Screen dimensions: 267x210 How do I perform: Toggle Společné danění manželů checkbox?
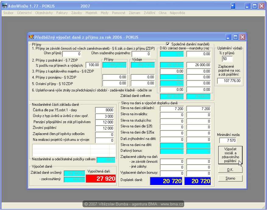(168, 44)
